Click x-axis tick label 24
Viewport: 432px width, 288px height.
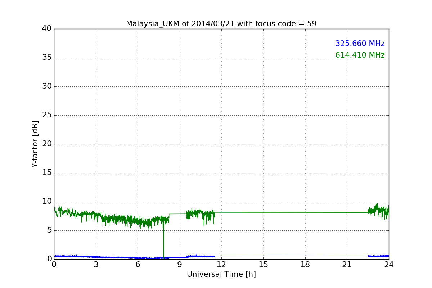coord(389,265)
